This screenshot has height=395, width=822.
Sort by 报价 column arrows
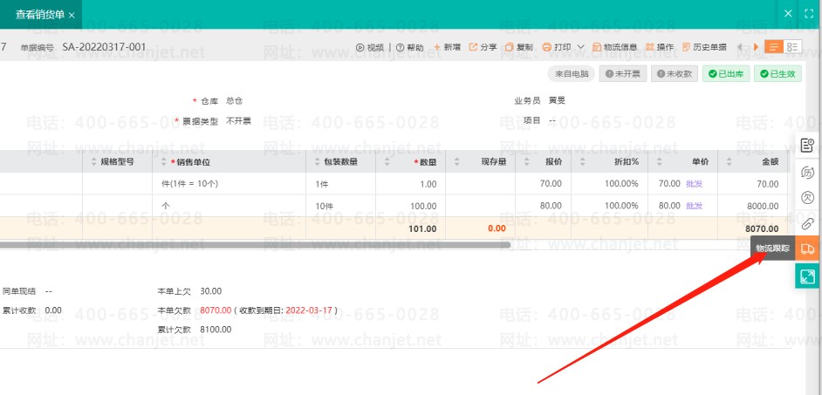coord(526,162)
